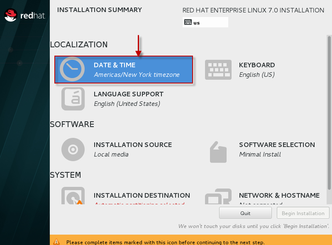The height and width of the screenshot is (245, 332).
Task: Click the English (United States) text
Action: (127, 104)
